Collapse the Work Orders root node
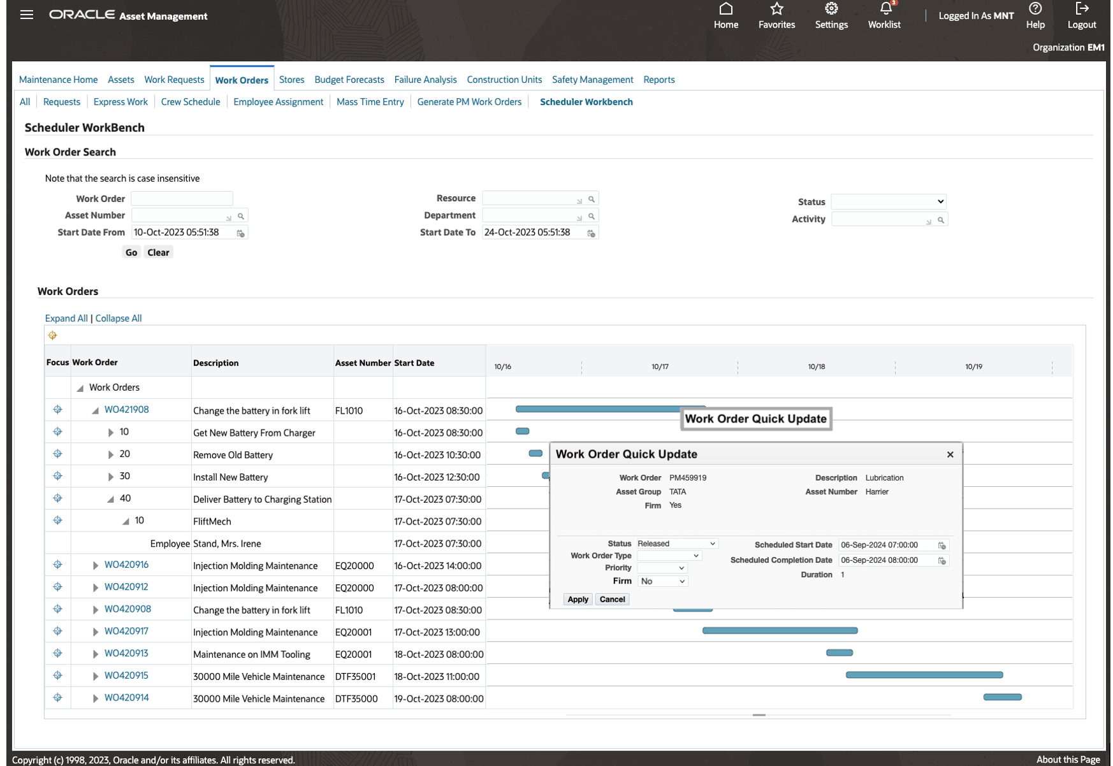 (x=79, y=387)
